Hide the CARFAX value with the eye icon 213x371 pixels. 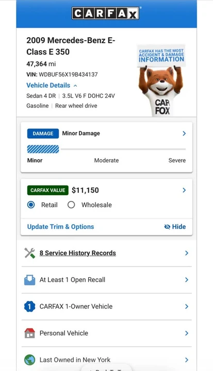[175, 227]
